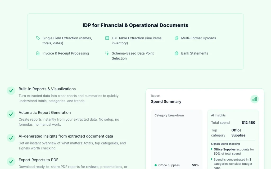Click the Top category label

218,133
